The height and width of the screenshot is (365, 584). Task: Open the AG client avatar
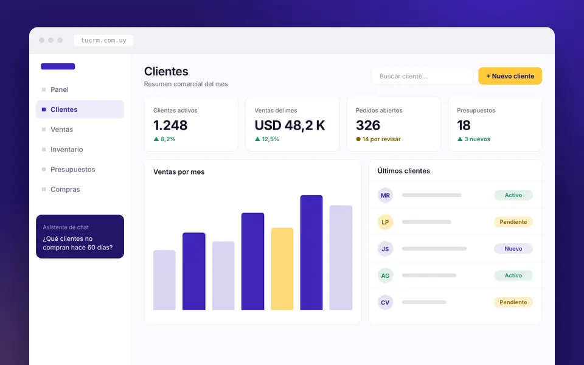[x=385, y=276]
